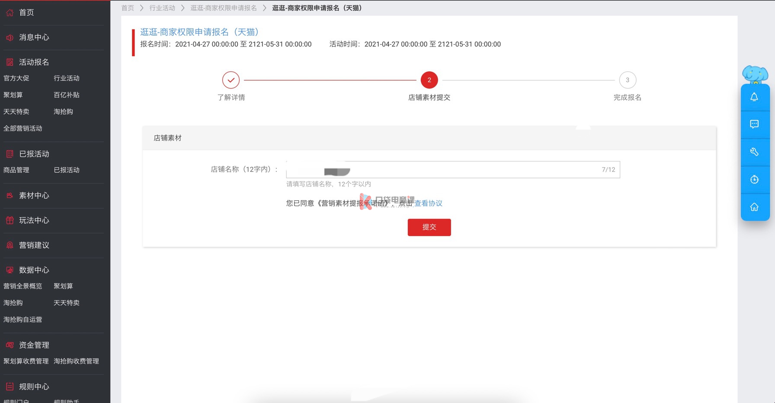Go to 官方大促 submenu

[x=16, y=78]
